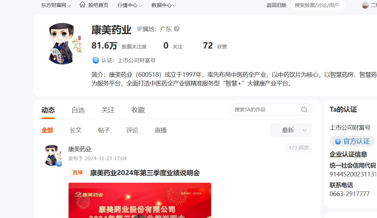Click the 统一社会信用代码 label
Image resolution: width=377 pixels, height=218 pixels.
pos(353,165)
